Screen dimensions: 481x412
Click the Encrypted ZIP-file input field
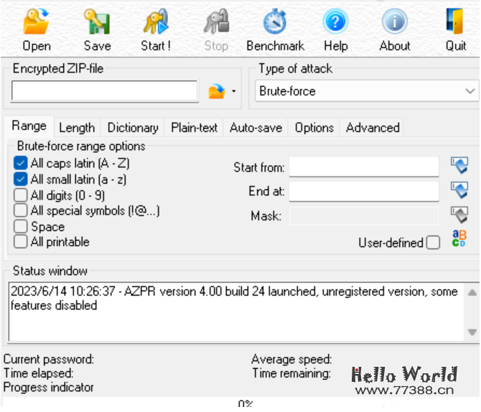click(104, 92)
